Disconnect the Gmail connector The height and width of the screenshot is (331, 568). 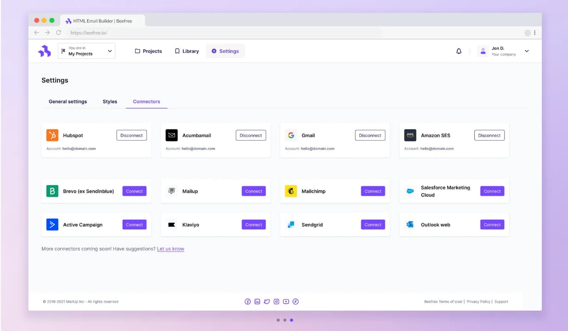pyautogui.click(x=370, y=135)
